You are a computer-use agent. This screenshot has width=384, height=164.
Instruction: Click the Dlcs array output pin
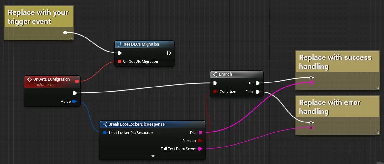201,133
